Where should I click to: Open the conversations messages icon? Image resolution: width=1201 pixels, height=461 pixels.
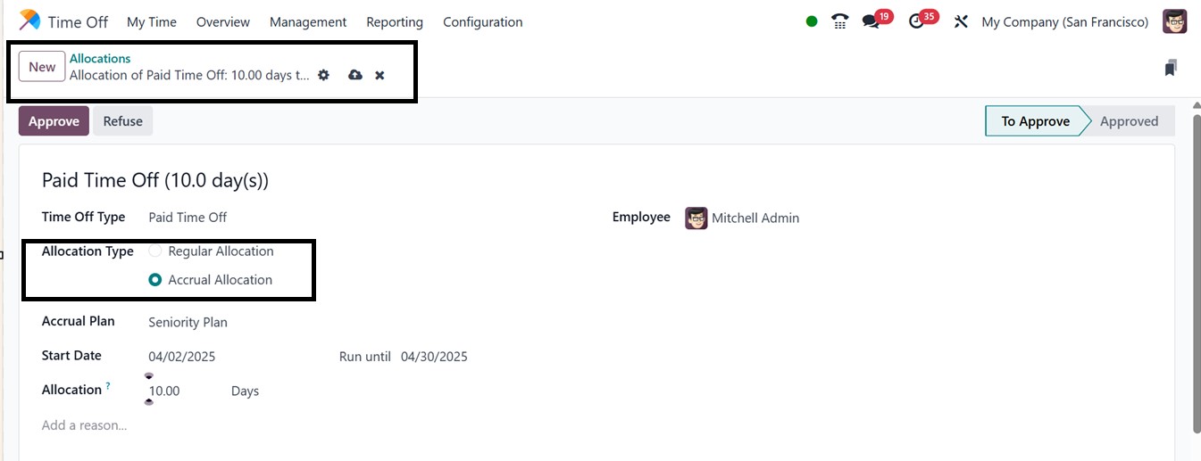pos(871,21)
